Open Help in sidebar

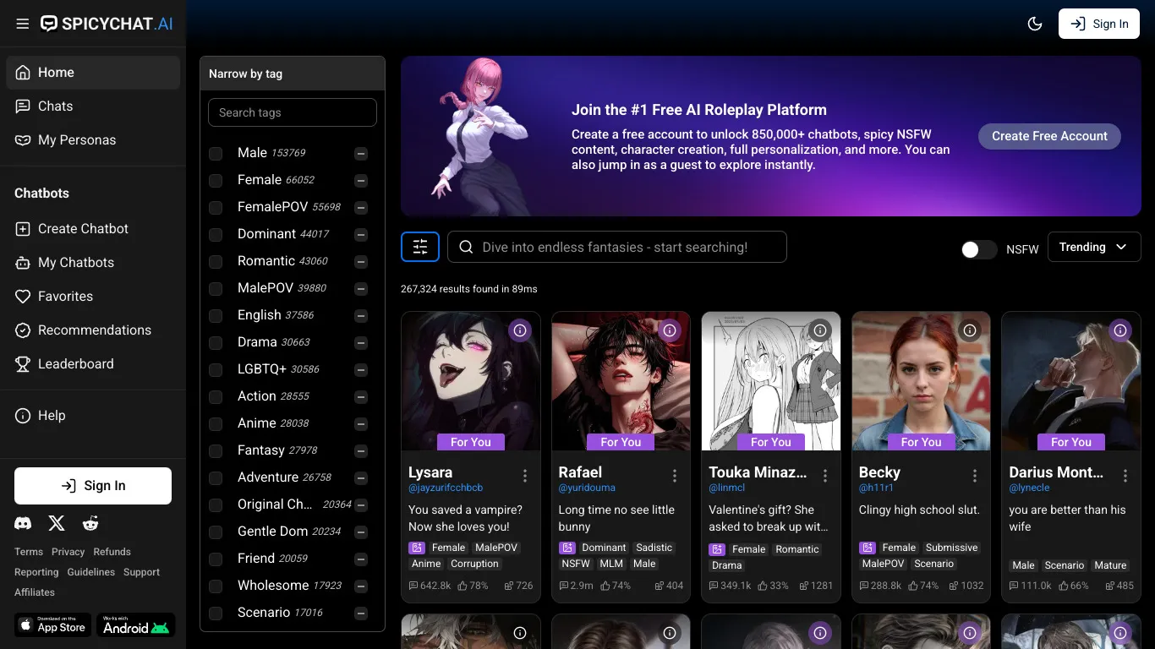93,416
